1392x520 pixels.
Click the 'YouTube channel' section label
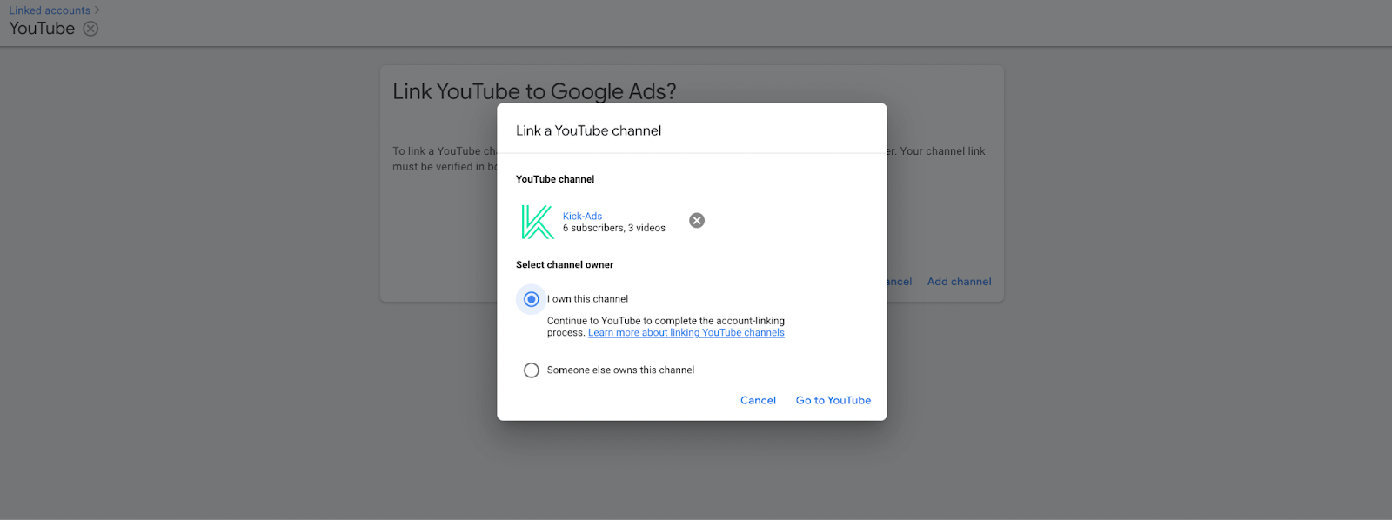(x=555, y=179)
